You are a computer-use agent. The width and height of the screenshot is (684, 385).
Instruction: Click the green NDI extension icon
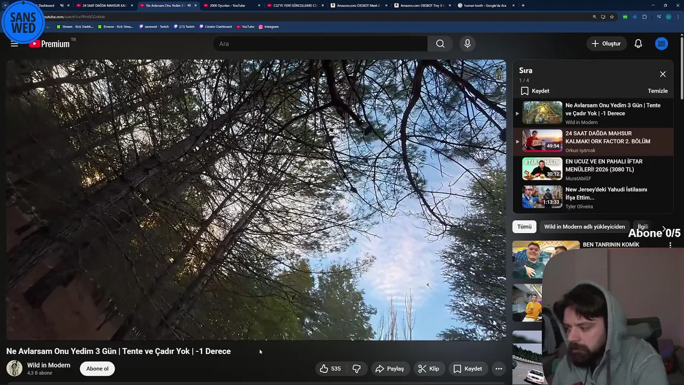(x=625, y=17)
